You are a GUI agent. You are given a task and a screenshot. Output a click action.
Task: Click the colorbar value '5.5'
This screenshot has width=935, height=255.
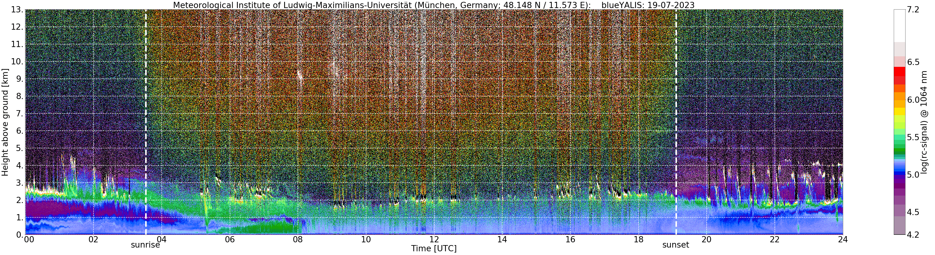click(913, 137)
